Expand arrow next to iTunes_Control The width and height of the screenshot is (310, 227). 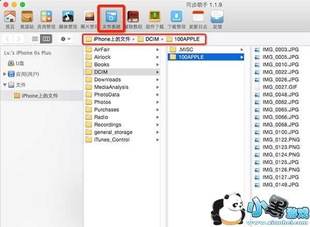tap(158, 140)
